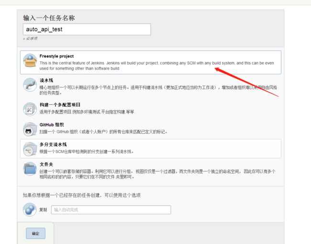
Task: Select the 文件夹 title text
Action: (x=46, y=164)
